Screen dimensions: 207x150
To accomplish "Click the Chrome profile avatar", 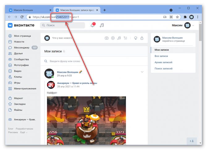I will (x=192, y=17).
